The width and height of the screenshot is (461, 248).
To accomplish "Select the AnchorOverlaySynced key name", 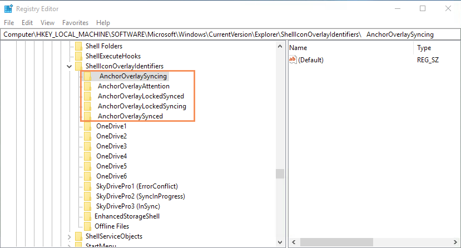I will click(x=130, y=116).
